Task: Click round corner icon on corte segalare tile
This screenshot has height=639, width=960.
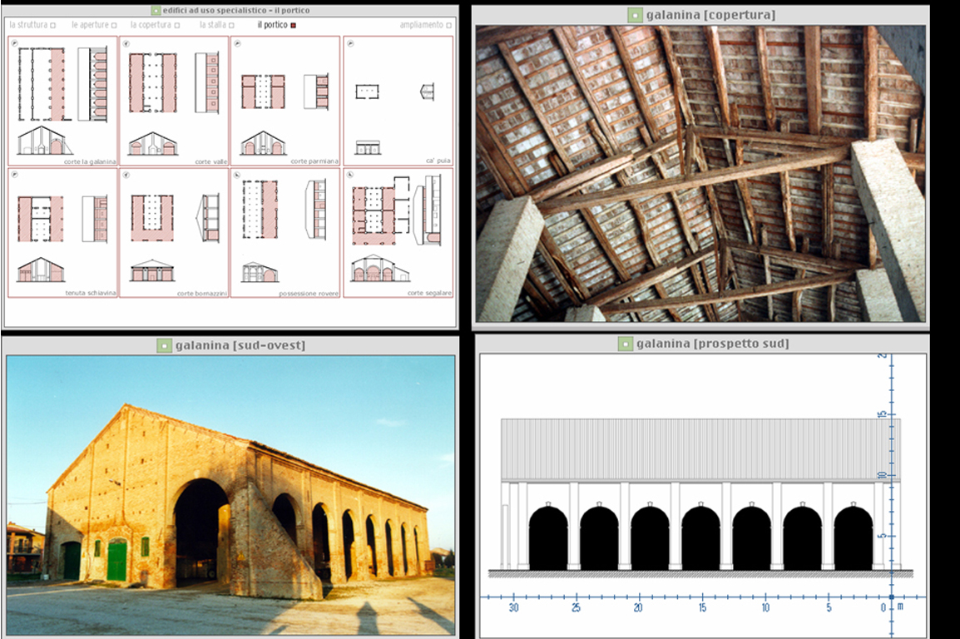Action: [349, 175]
